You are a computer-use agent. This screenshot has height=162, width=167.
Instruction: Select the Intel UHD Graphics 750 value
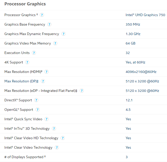point(145,15)
